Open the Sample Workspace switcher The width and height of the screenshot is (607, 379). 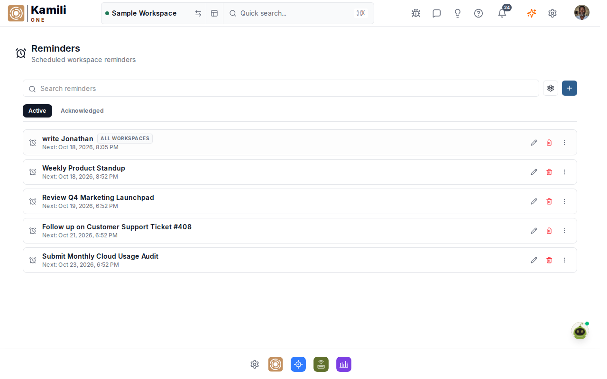(x=153, y=13)
